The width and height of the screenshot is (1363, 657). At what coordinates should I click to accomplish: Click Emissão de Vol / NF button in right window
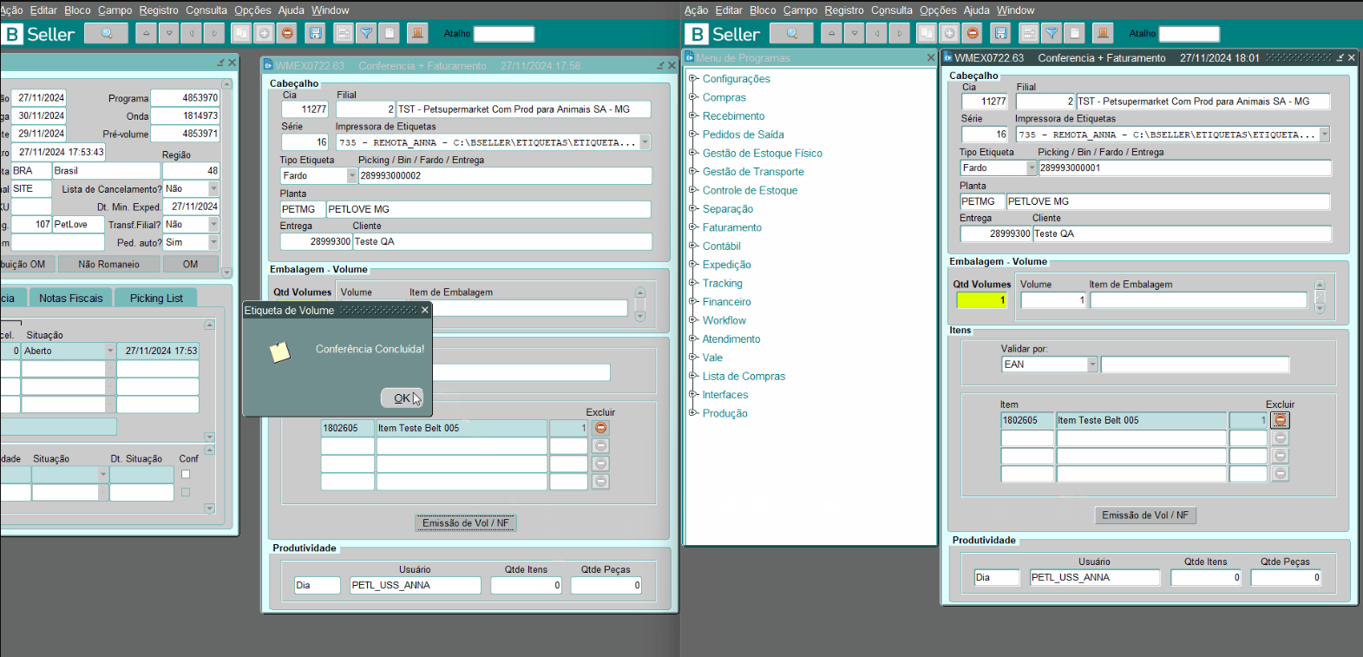pyautogui.click(x=1144, y=515)
